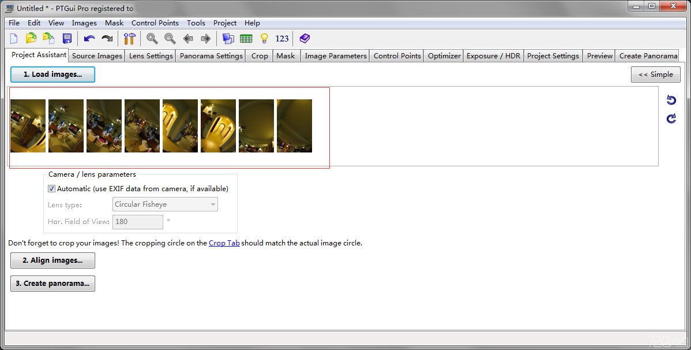
Task: Click the light bulb icon
Action: pyautogui.click(x=264, y=39)
